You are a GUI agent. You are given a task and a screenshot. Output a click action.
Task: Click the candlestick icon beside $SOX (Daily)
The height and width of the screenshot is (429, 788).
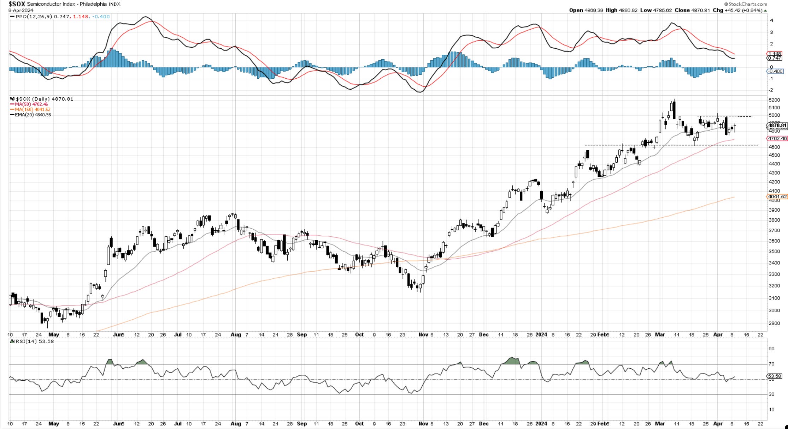(x=12, y=99)
